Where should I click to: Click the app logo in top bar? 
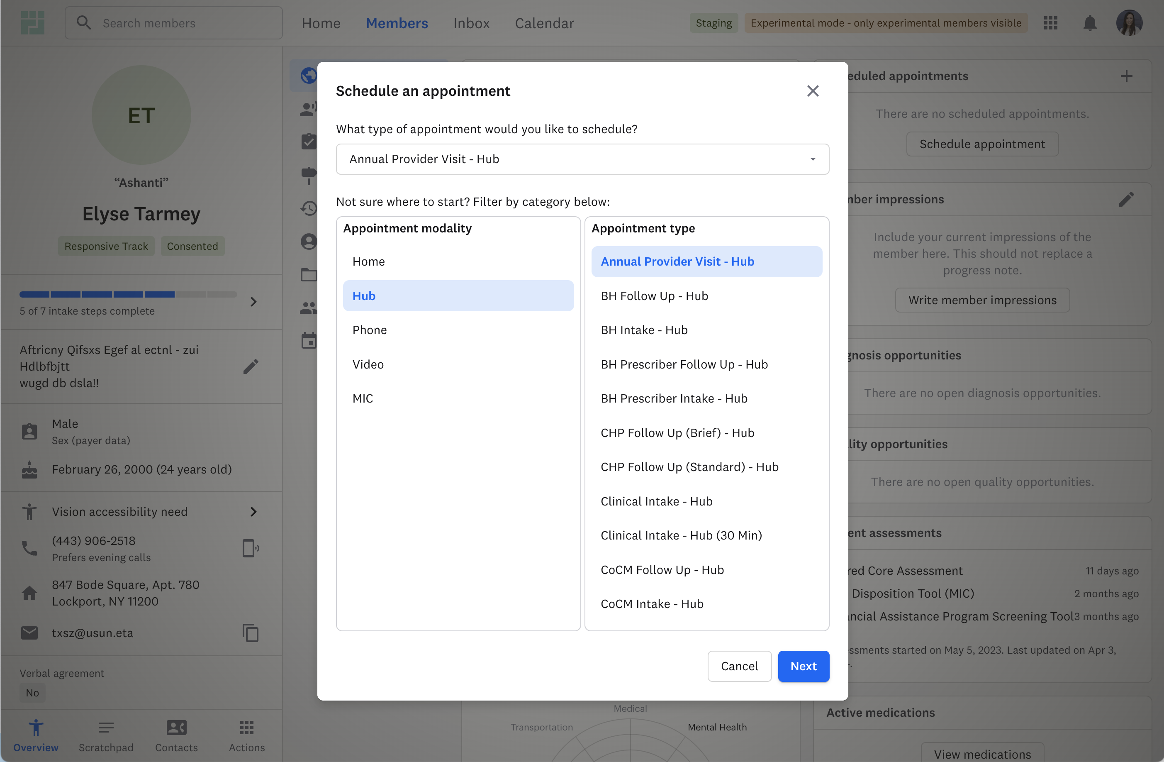[33, 22]
